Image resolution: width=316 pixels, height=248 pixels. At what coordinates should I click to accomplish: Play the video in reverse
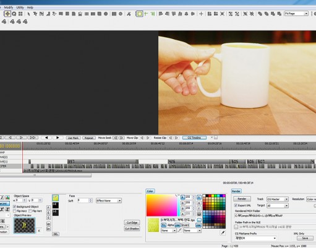(x=46, y=138)
